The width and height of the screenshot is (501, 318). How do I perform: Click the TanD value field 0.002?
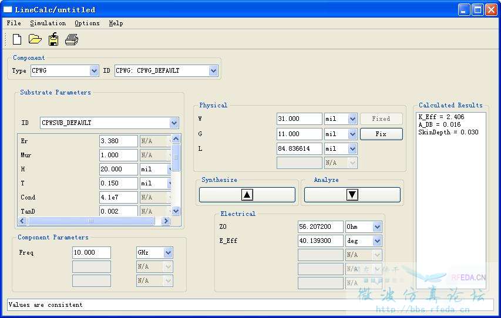tap(119, 211)
